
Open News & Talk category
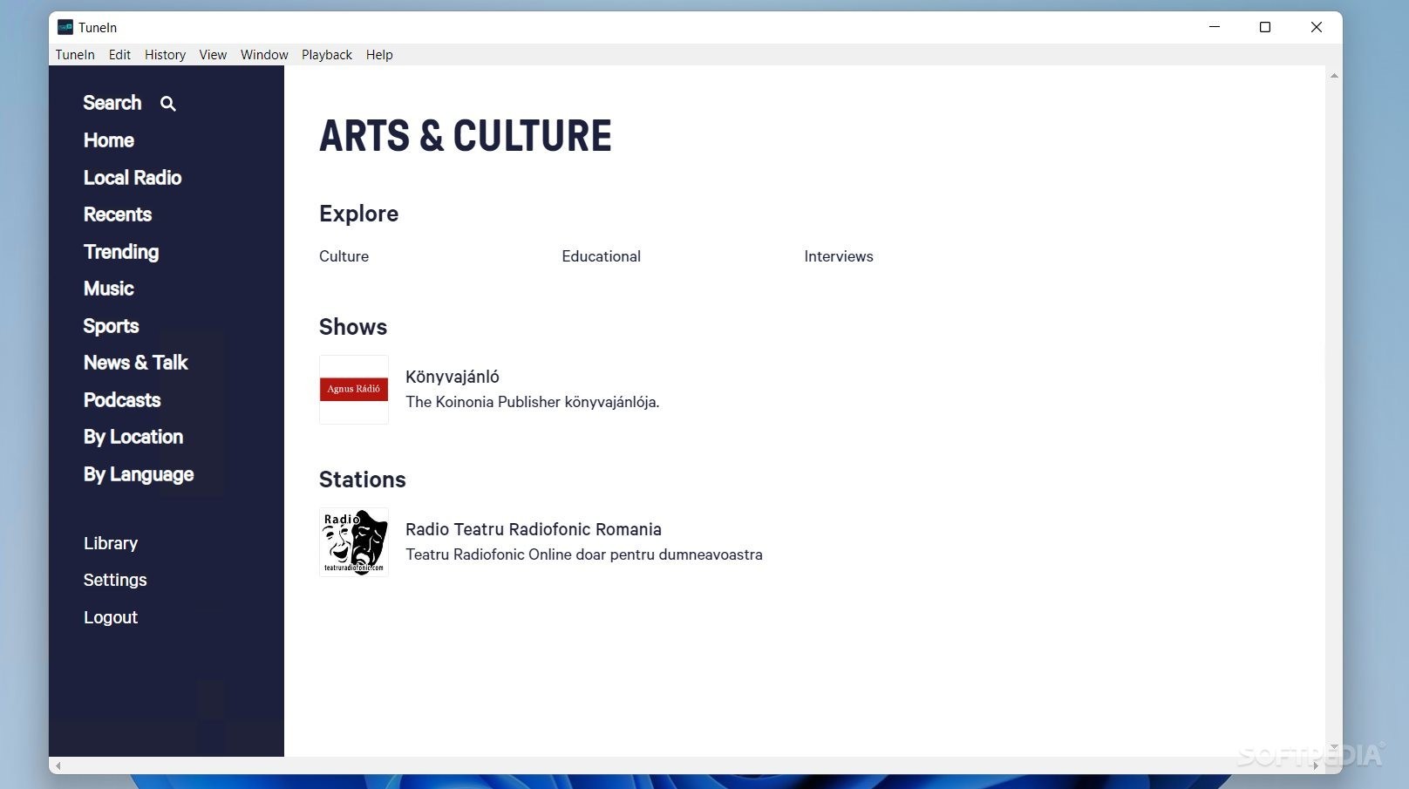[136, 363]
